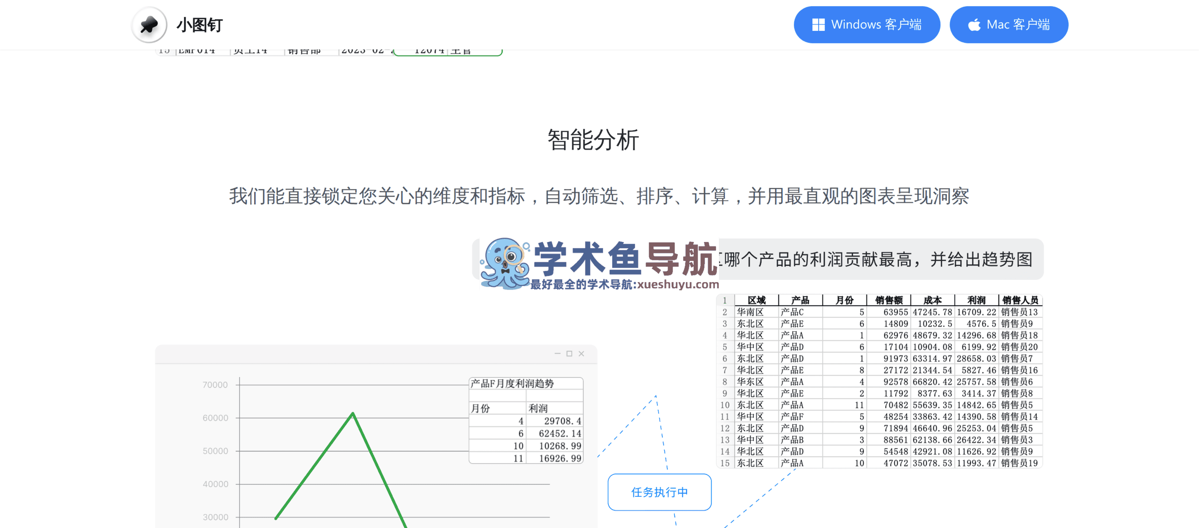This screenshot has height=528, width=1199.
Task: Click the 70000 axis label
Action: click(x=215, y=385)
